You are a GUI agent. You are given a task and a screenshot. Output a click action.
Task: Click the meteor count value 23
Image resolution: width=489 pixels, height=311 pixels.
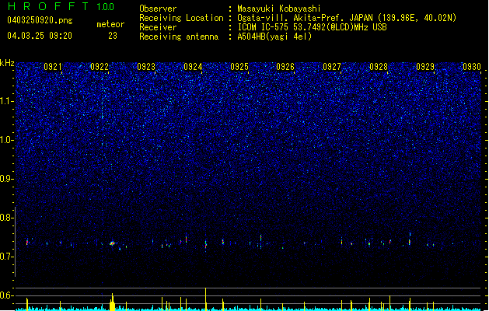pos(113,36)
